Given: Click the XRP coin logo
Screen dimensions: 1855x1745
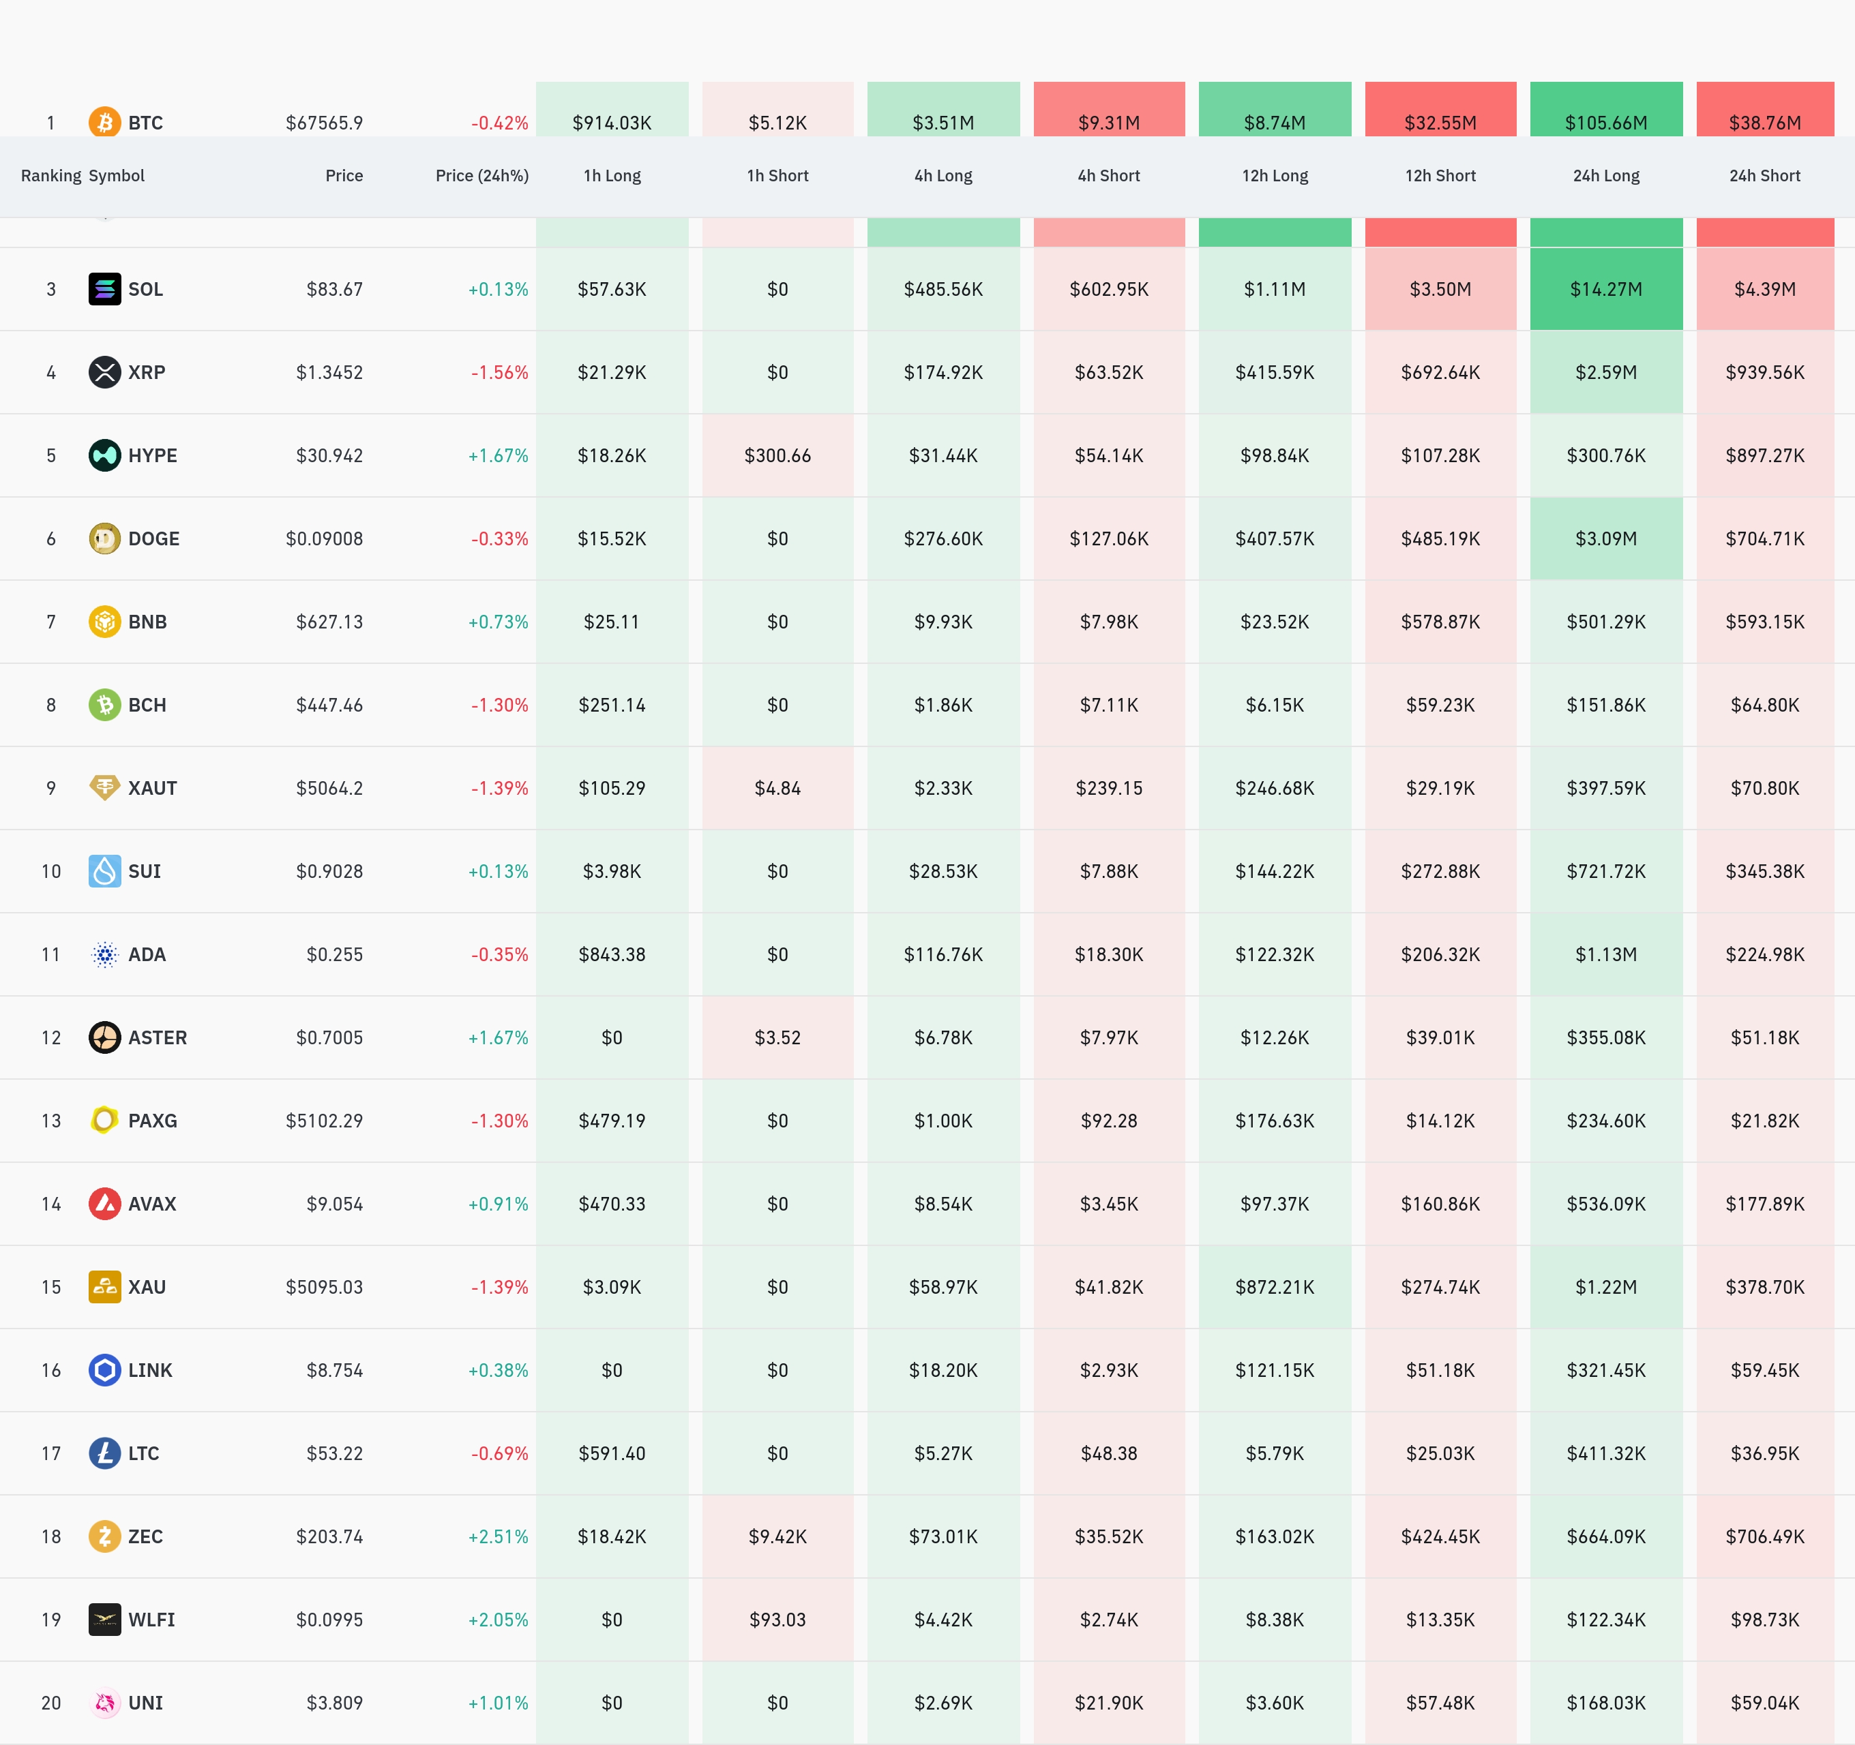Looking at the screenshot, I should pos(104,372).
